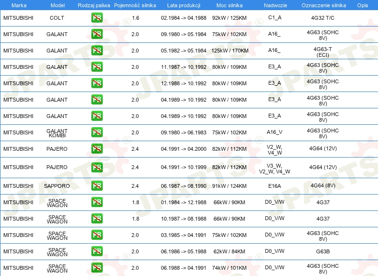Click fuel icon for SPACE WAGON 62kW/84KM
Image resolution: width=378 pixels, height=276 pixels.
pos(97,251)
